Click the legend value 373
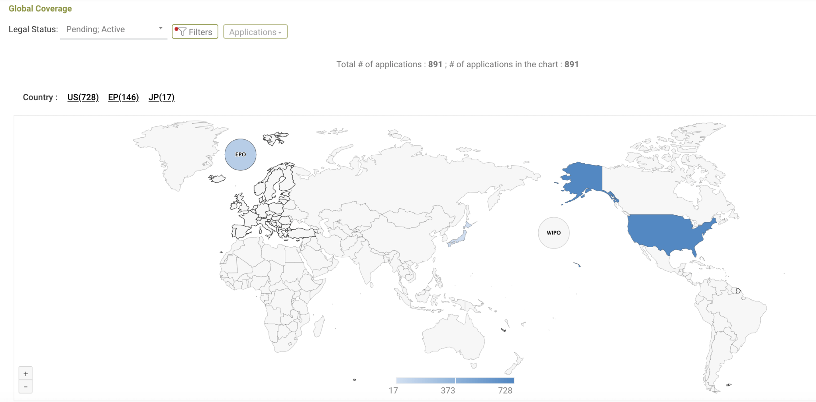The image size is (816, 402). [x=448, y=390]
